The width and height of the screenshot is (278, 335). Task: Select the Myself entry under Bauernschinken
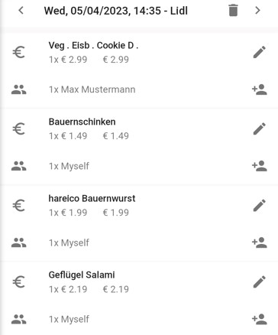coord(69,166)
